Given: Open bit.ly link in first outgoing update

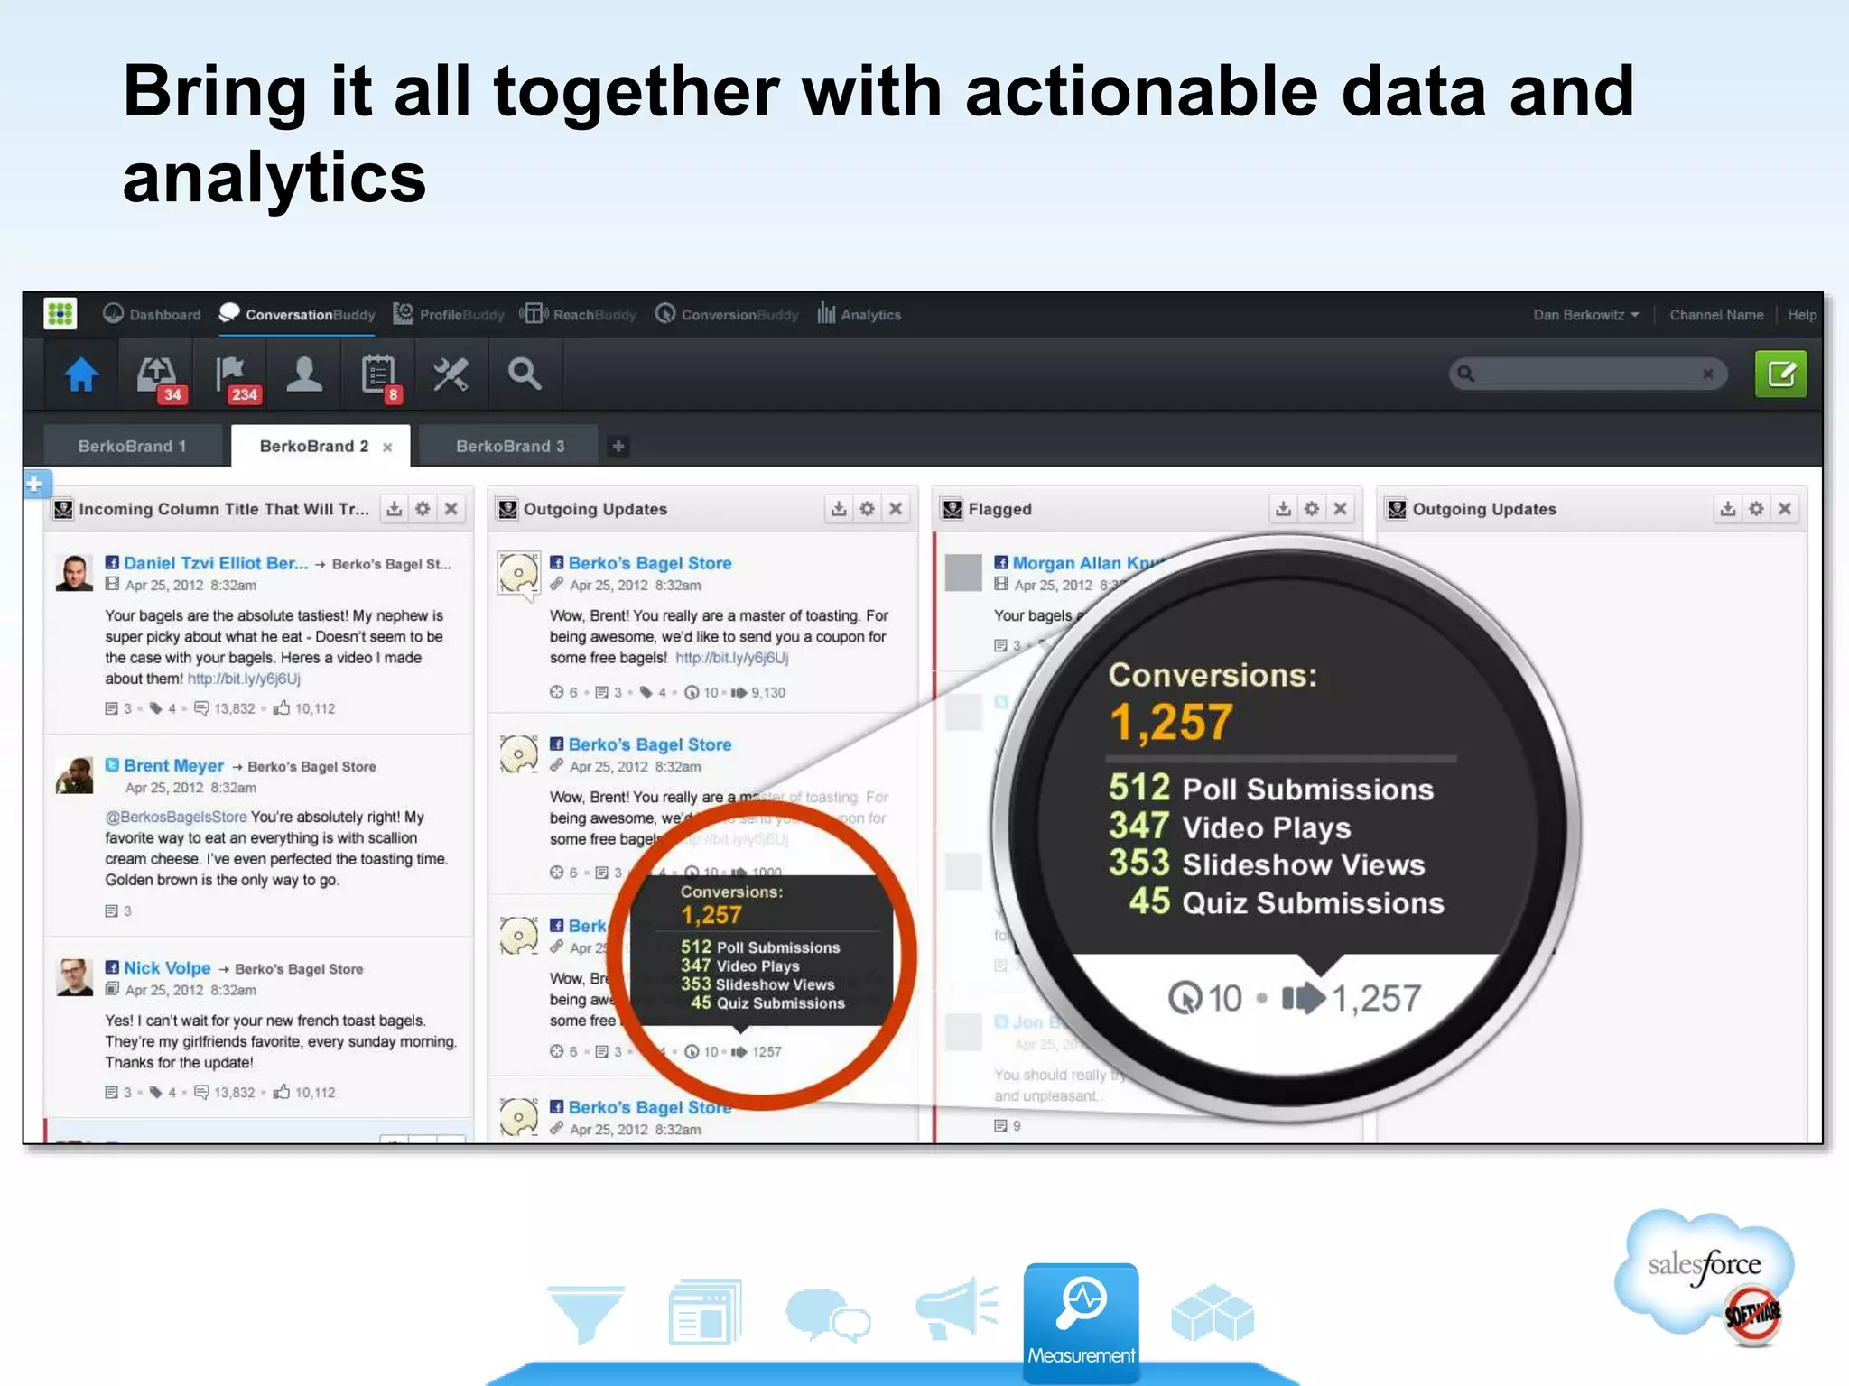Looking at the screenshot, I should point(732,658).
